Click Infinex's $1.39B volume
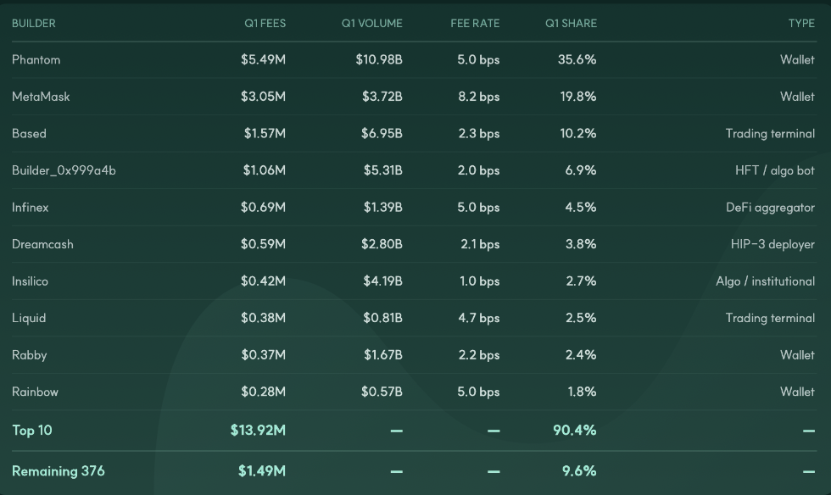The width and height of the screenshot is (831, 495). click(x=383, y=207)
